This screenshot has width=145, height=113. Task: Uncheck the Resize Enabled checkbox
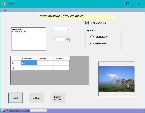point(87,23)
